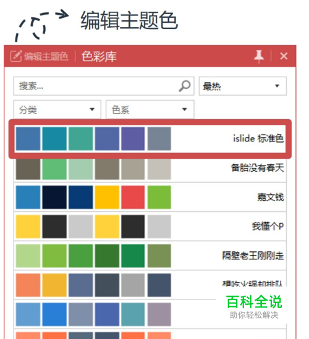This screenshot has height=339, width=309.
Task: Click lightest green swatch in 隔壁老王刚刚走 row
Action: pos(28,256)
